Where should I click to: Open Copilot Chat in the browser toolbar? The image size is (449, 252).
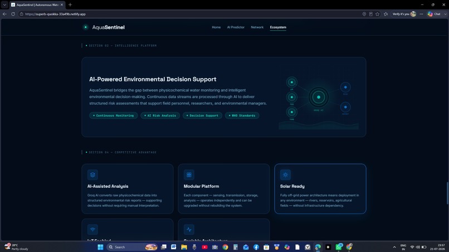click(x=434, y=14)
